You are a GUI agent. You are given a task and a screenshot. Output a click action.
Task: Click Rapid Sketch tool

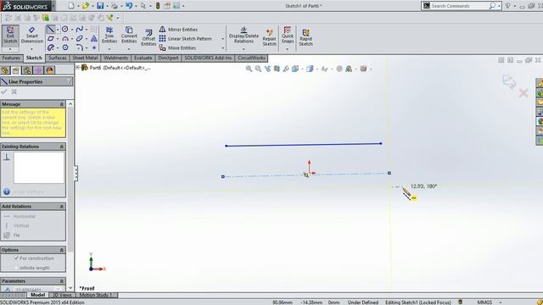(305, 37)
